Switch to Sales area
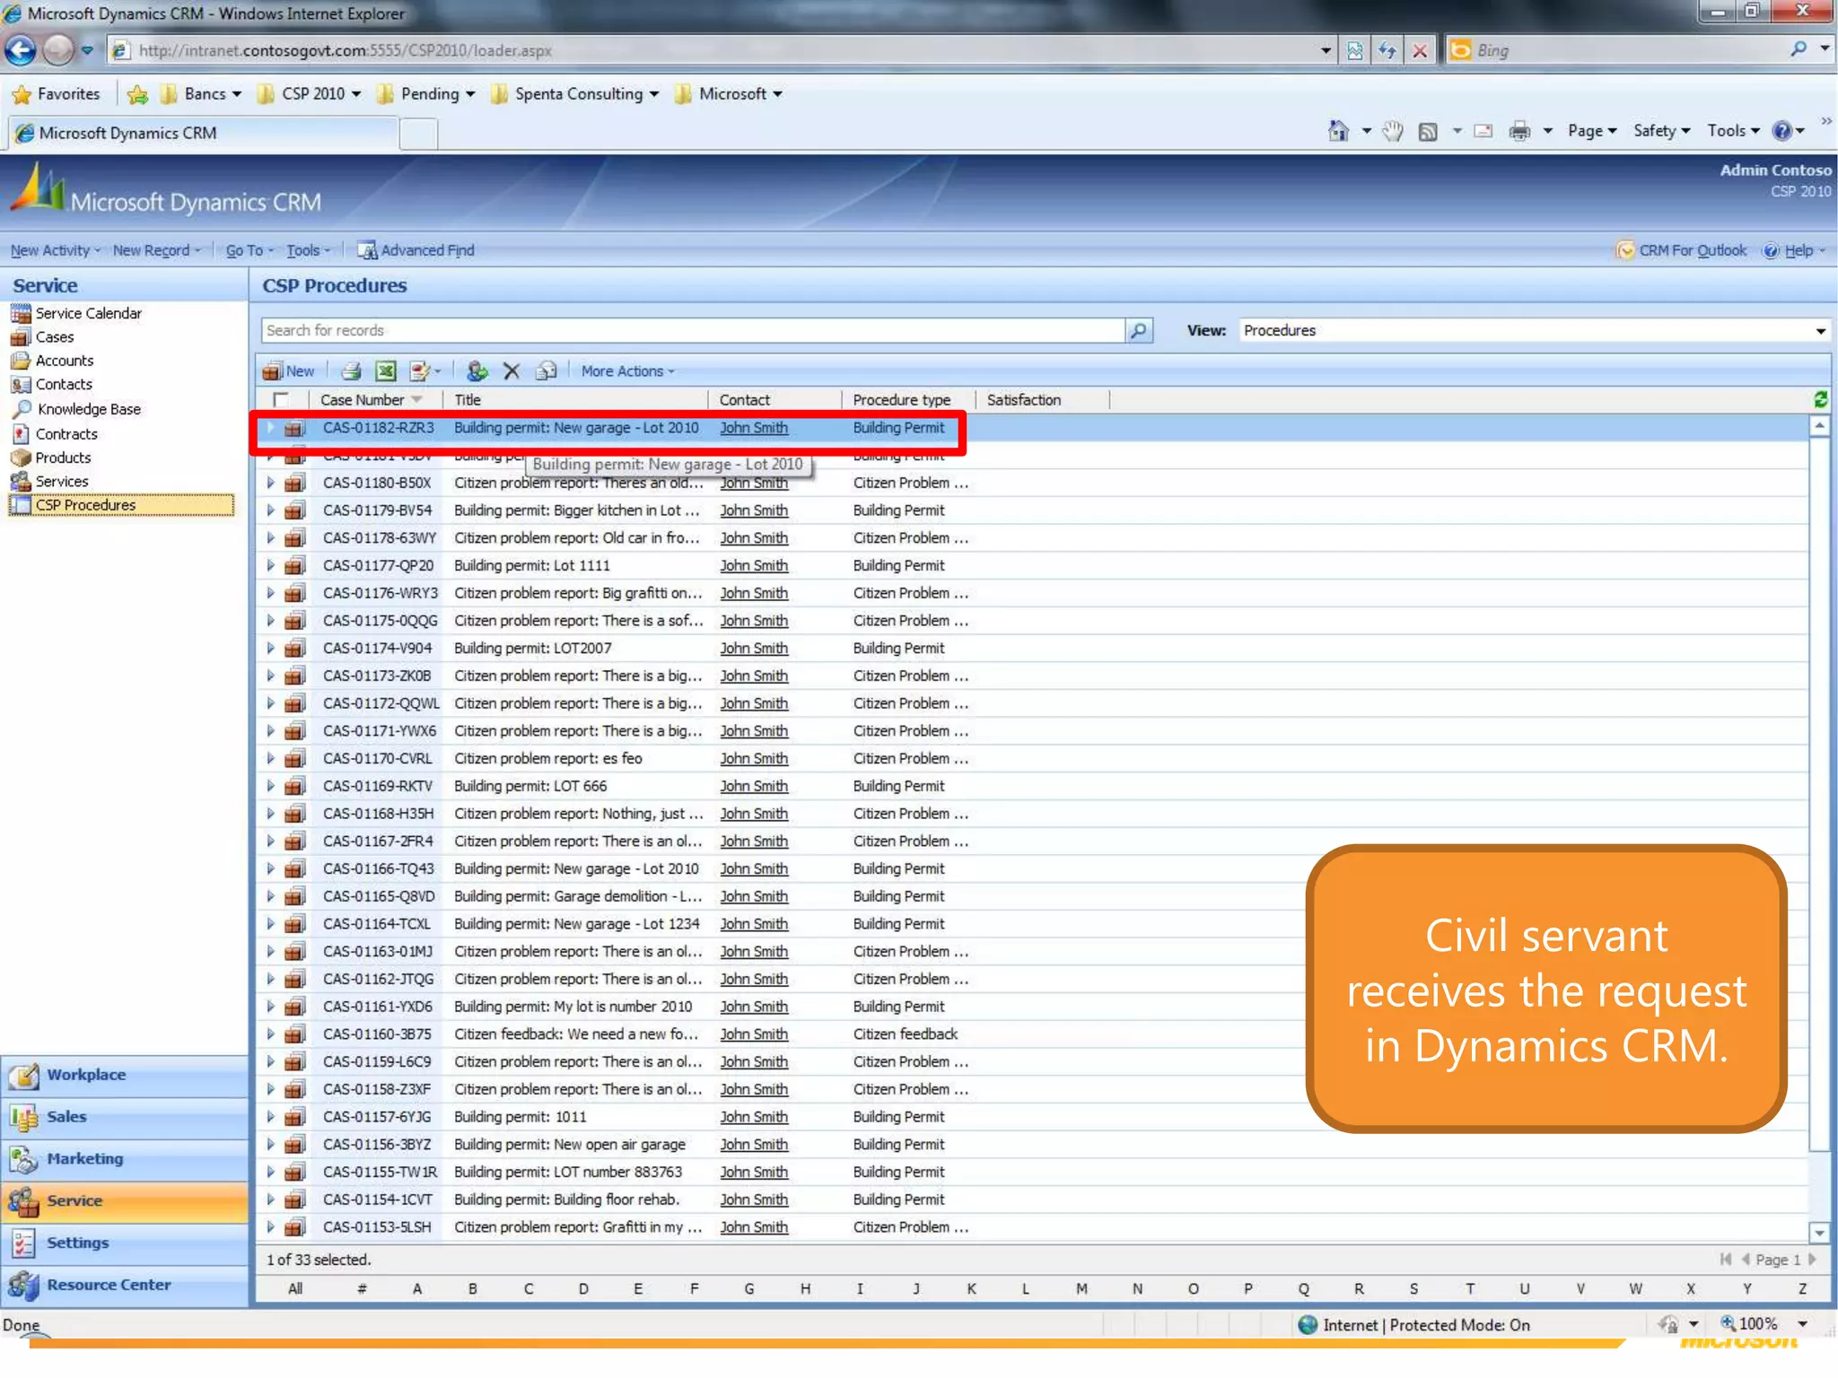Viewport: 1838px width, 1378px height. (x=125, y=1117)
